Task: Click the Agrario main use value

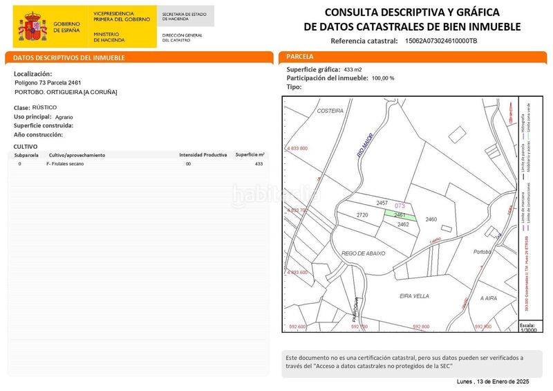Action: [64, 117]
